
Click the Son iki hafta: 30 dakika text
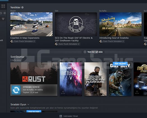[33, 90]
